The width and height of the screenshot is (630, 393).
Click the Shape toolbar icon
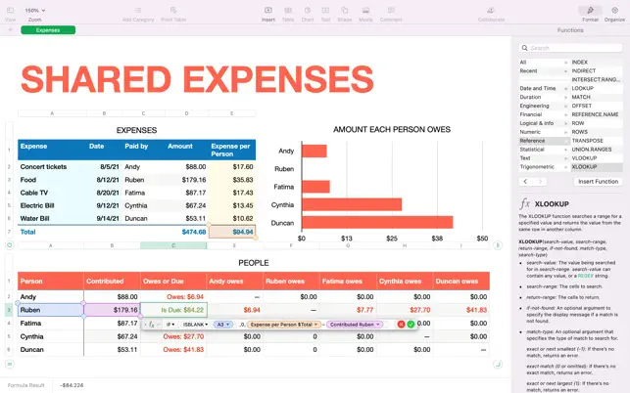tap(344, 14)
